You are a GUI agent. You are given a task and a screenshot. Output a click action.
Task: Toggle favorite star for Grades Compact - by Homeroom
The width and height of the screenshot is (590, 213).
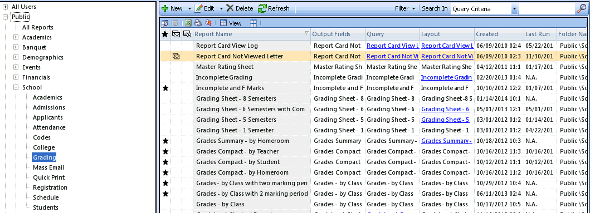click(x=165, y=172)
